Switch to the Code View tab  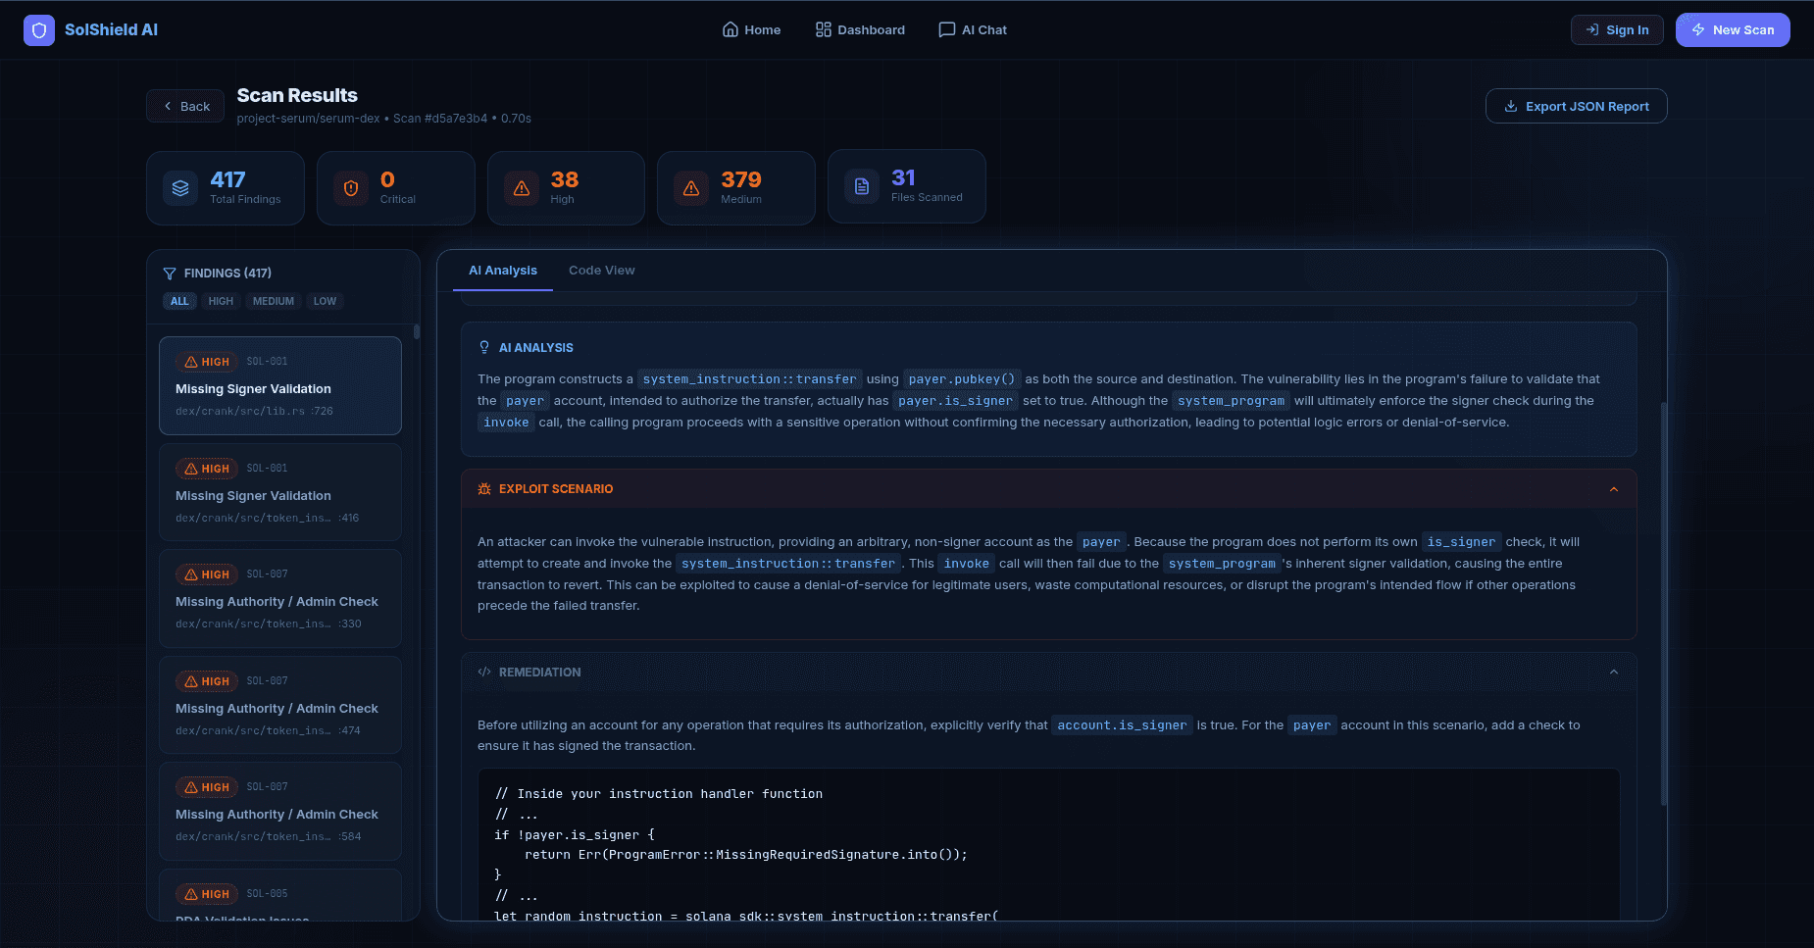pyautogui.click(x=602, y=271)
